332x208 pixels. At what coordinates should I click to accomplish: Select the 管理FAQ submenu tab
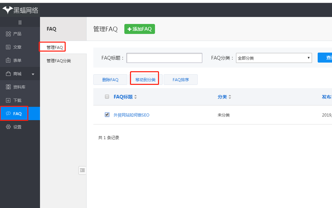tap(55, 47)
